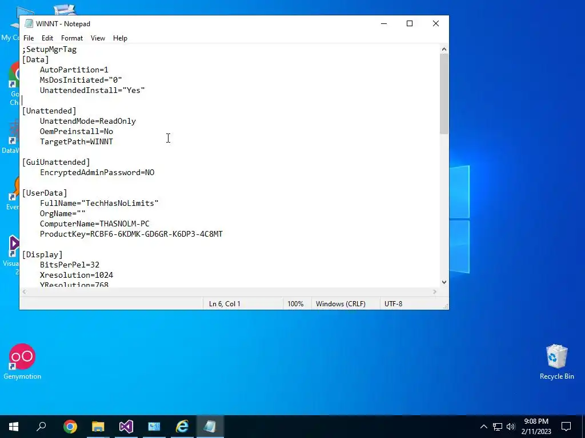Click the [Data] section header

click(x=35, y=59)
